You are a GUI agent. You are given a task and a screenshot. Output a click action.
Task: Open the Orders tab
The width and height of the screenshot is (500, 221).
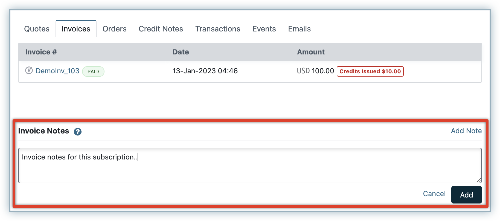coord(114,29)
